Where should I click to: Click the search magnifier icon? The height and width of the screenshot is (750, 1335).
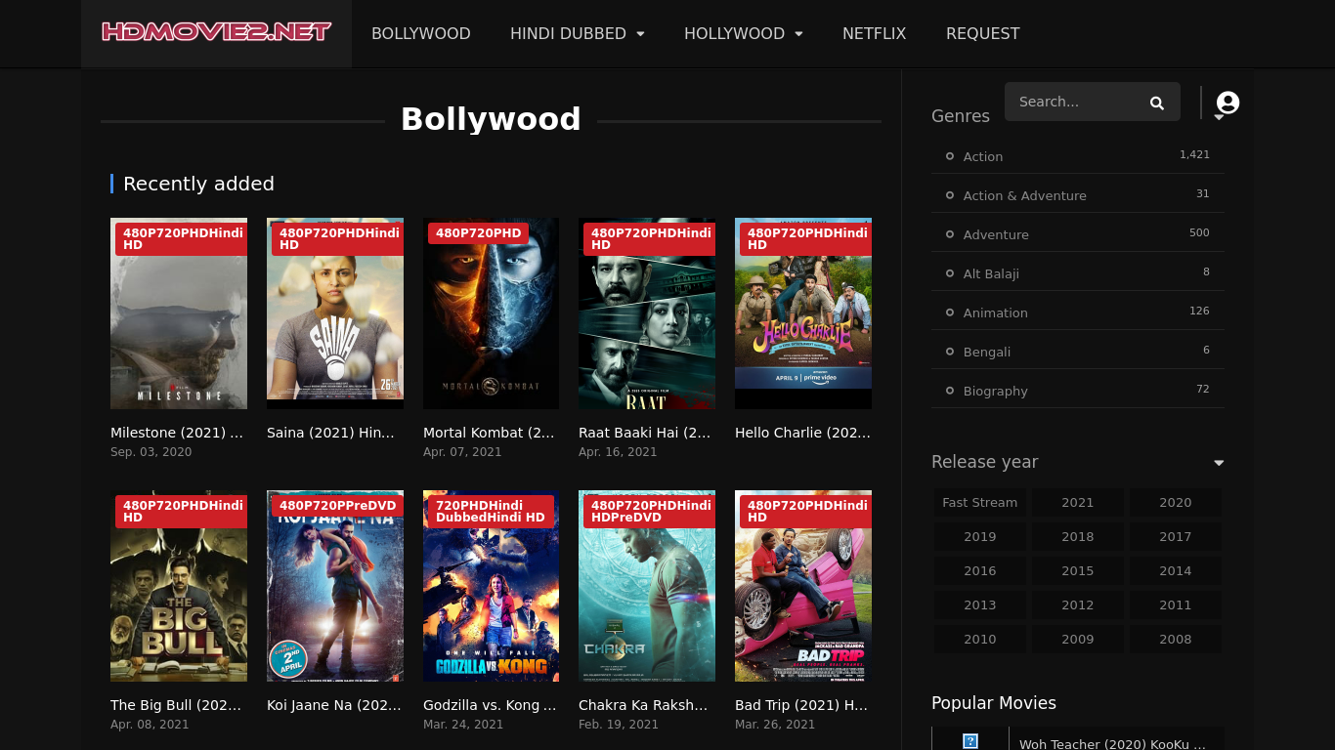tap(1156, 102)
